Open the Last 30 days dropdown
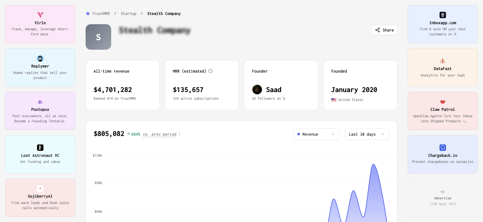The height and width of the screenshot is (222, 483). [367, 134]
